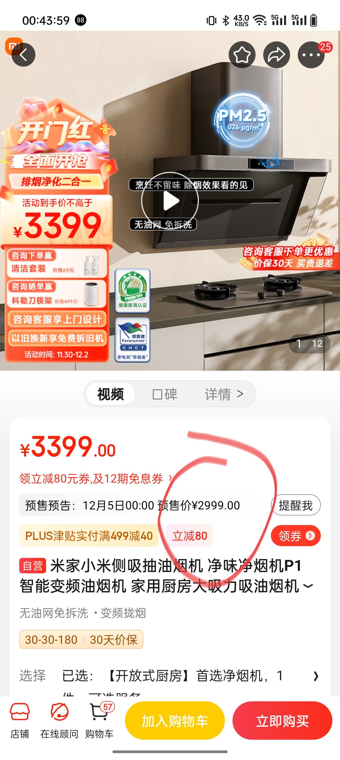340x760 pixels.
Task: Tap 加入购物车 button
Action: [175, 721]
